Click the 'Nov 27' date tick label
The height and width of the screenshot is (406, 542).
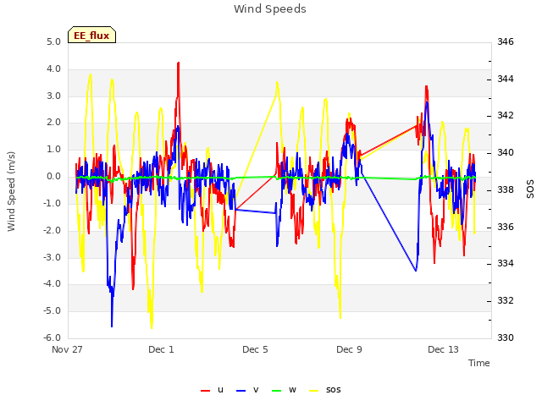coord(67,349)
